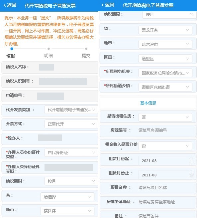Open the 办理人员身份证件类型 dropdown
The width and height of the screenshot is (197, 219).
(71, 152)
